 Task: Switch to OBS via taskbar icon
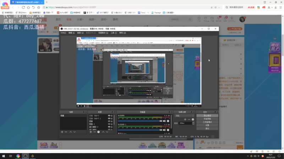[x=25, y=156]
